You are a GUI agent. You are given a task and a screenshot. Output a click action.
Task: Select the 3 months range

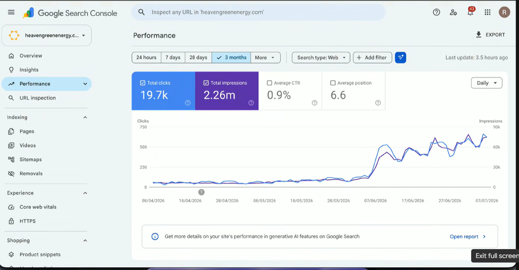(231, 57)
